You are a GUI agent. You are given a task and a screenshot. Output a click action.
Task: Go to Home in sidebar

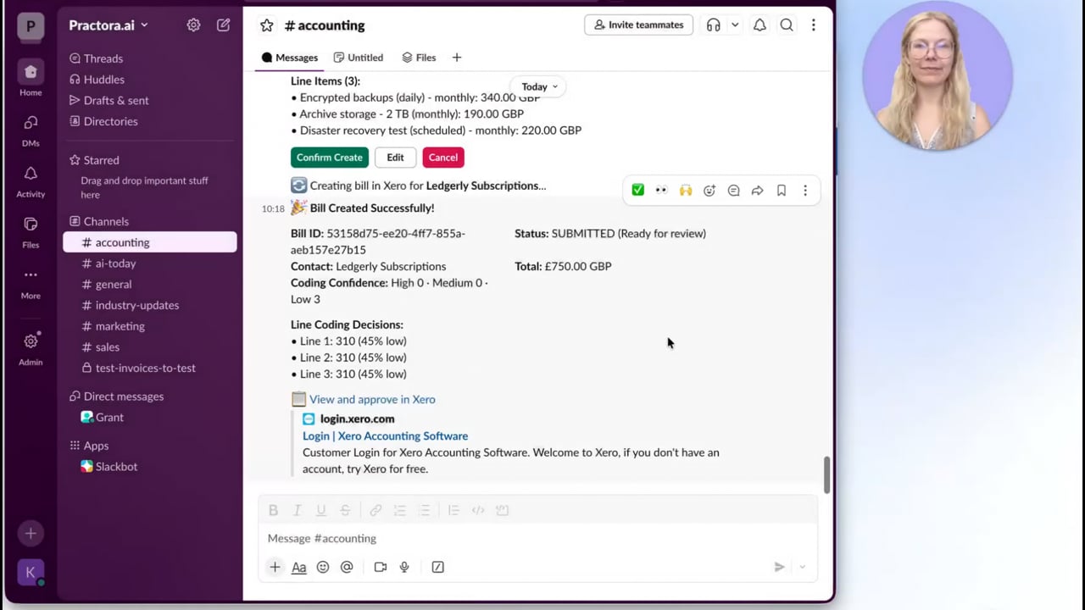31,79
